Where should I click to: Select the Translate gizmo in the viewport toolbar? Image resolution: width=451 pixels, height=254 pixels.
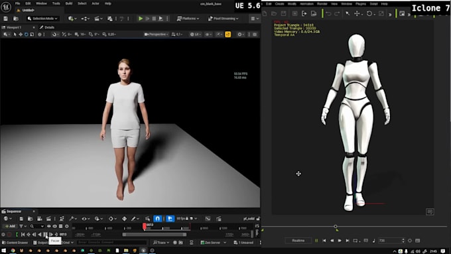tap(21, 34)
